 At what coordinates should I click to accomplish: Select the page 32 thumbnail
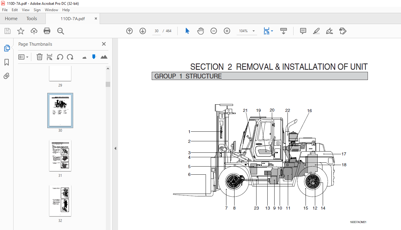coord(60,201)
